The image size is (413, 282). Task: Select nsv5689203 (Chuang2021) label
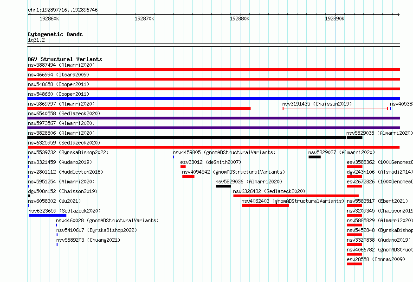[88, 240]
